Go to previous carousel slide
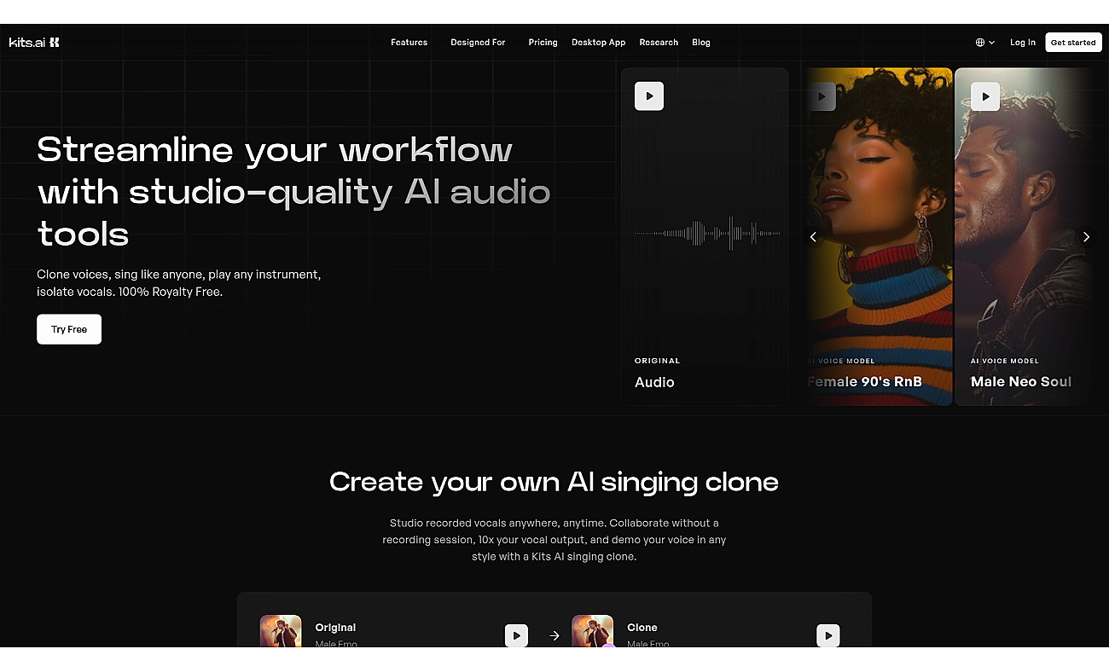This screenshot has width=1109, height=672. click(x=813, y=237)
